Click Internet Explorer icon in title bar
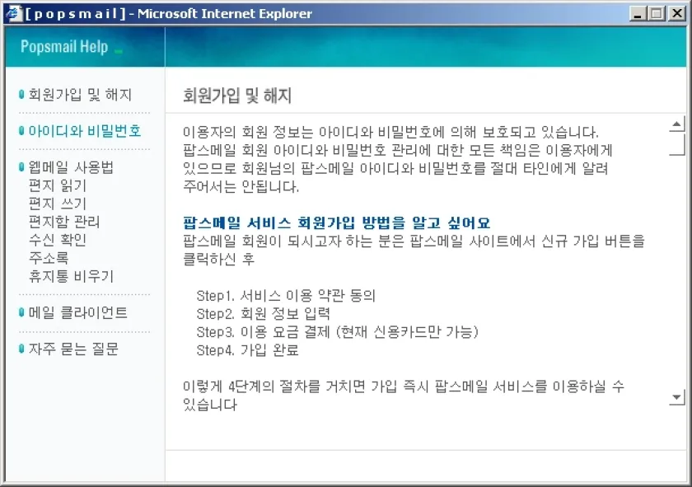692x487 pixels. pos(13,13)
